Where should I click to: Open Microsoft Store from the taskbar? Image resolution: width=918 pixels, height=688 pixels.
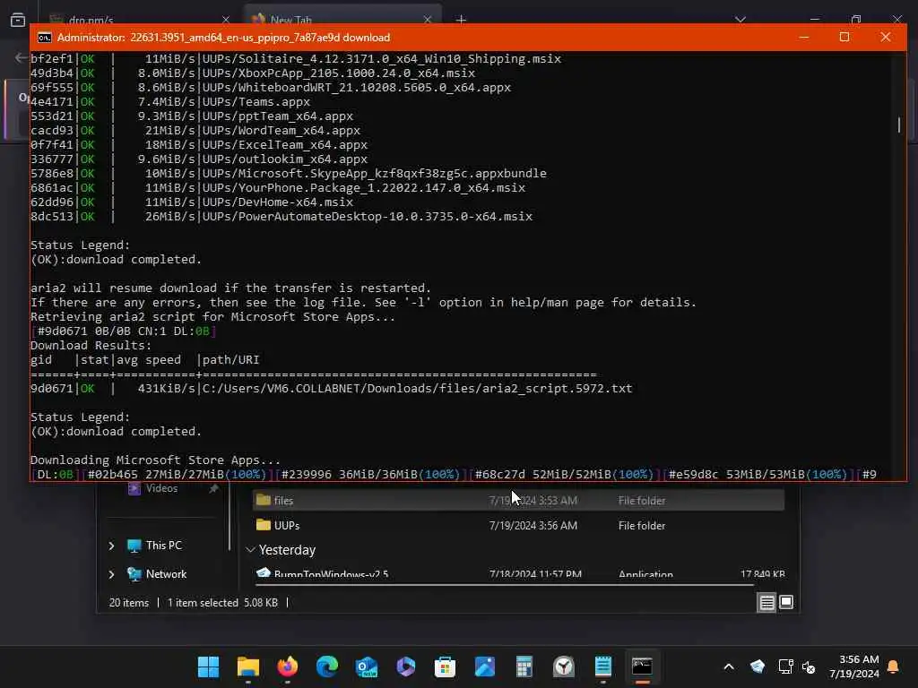coord(445,666)
